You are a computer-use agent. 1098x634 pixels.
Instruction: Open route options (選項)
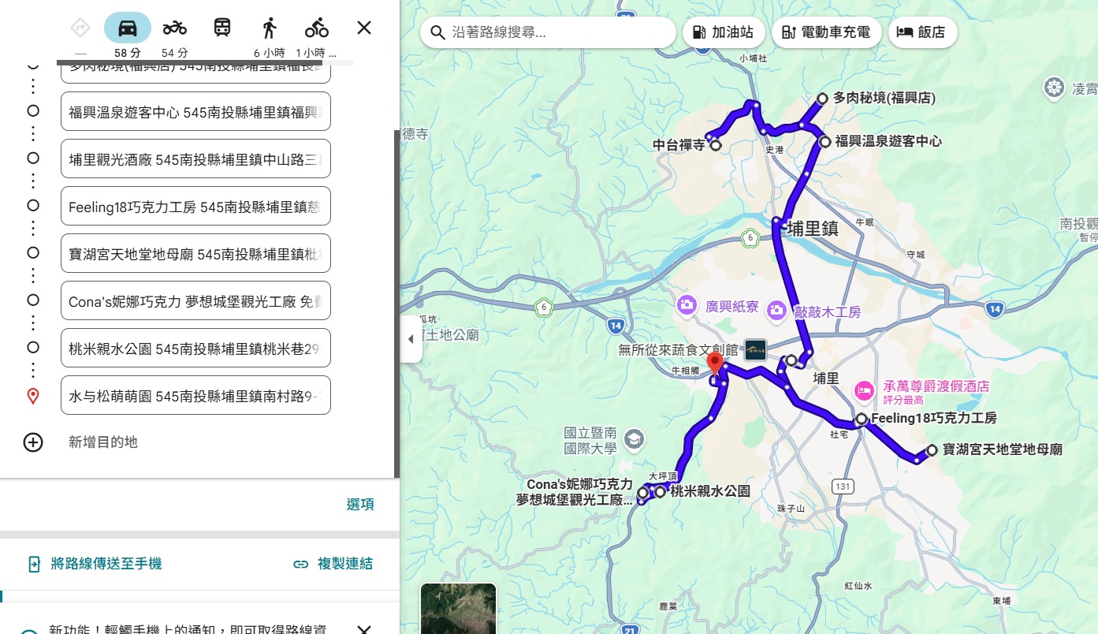pyautogui.click(x=360, y=505)
